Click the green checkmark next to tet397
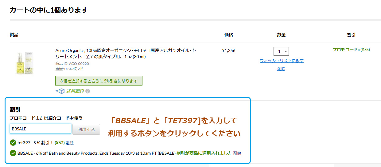The height and width of the screenshot is (167, 381). click(x=13, y=143)
